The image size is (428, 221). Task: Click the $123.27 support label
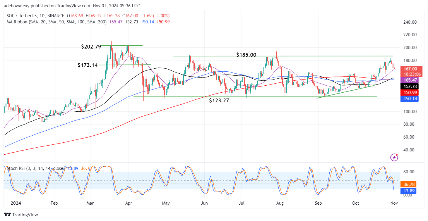[219, 101]
